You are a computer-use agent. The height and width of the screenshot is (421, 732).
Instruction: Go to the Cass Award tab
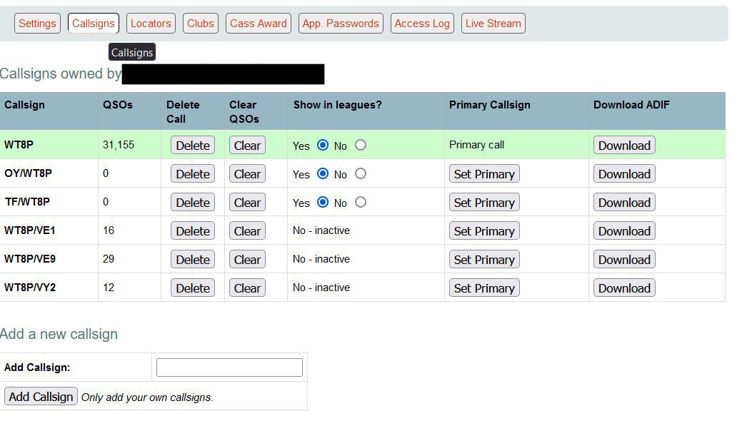coord(258,24)
